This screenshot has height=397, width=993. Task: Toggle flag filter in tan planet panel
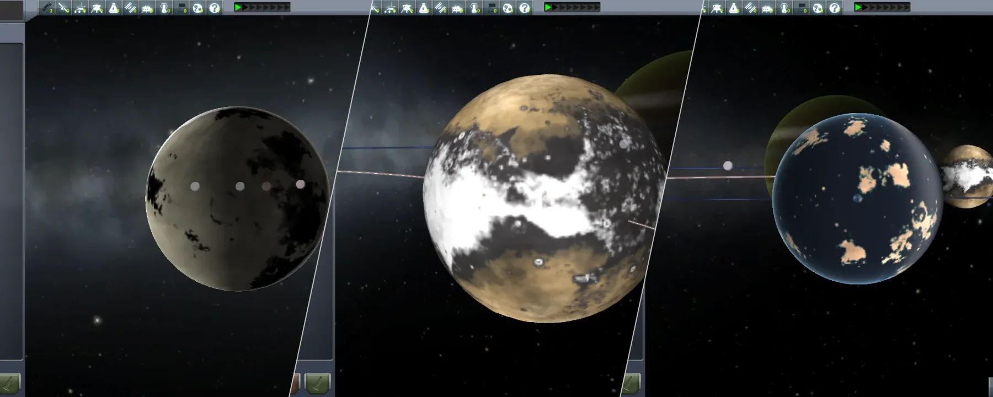coord(491,8)
